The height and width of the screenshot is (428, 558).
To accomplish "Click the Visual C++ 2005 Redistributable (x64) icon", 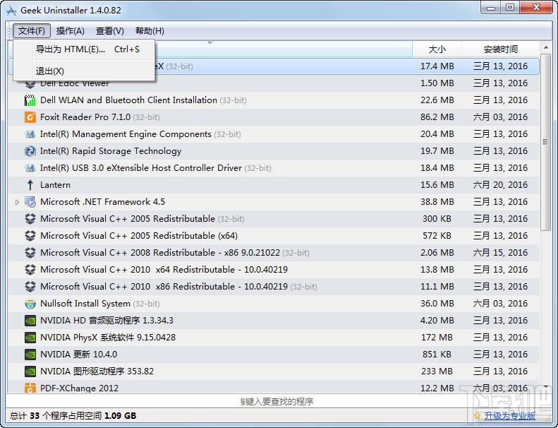I will point(30,236).
